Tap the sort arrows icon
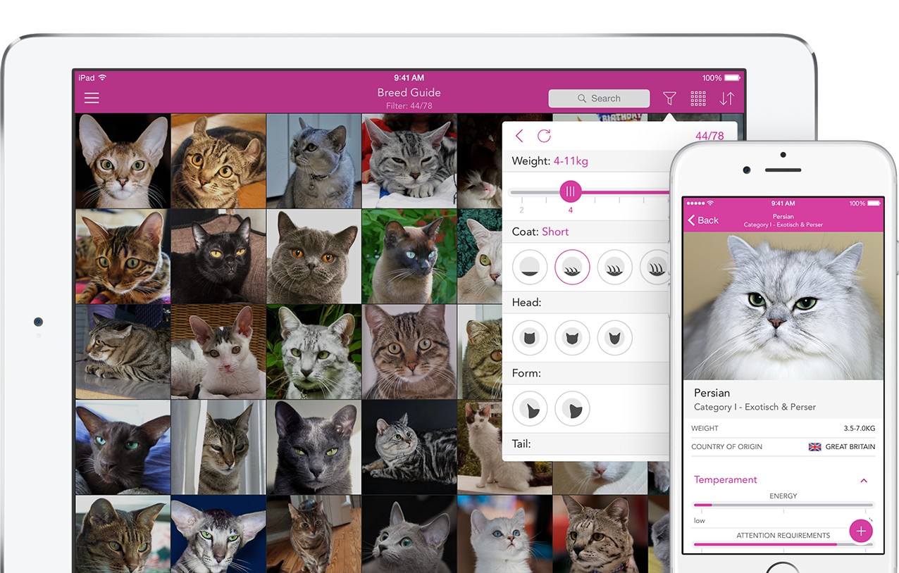The width and height of the screenshot is (899, 573). 727,99
